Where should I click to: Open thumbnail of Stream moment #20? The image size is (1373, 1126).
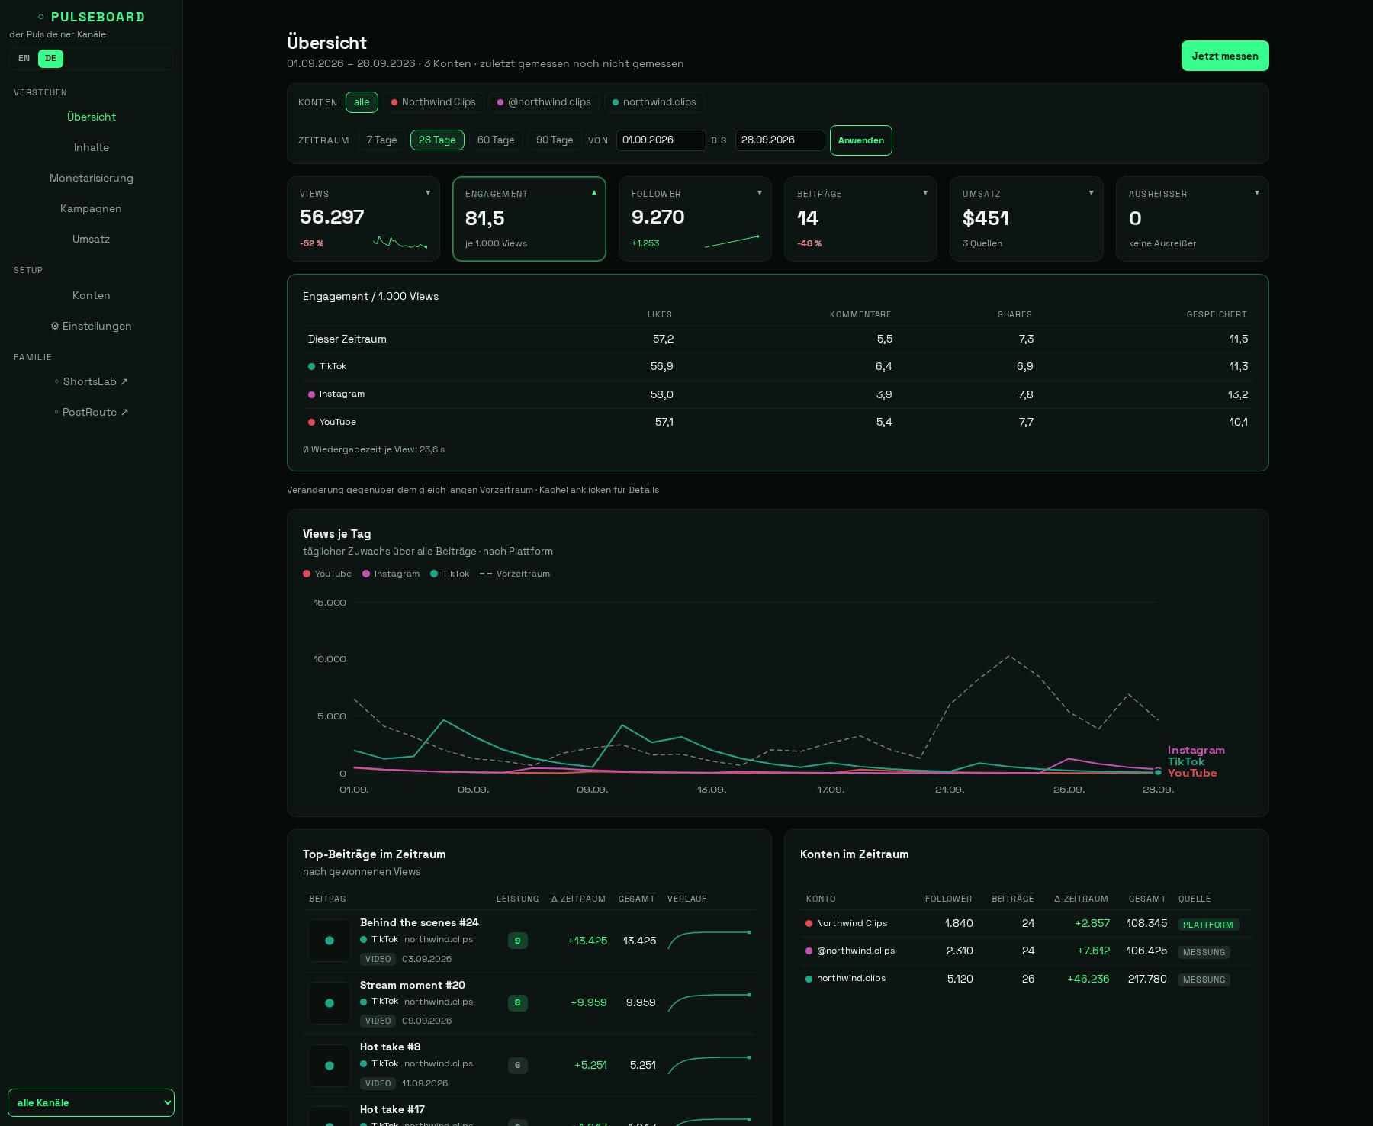pyautogui.click(x=330, y=1003)
